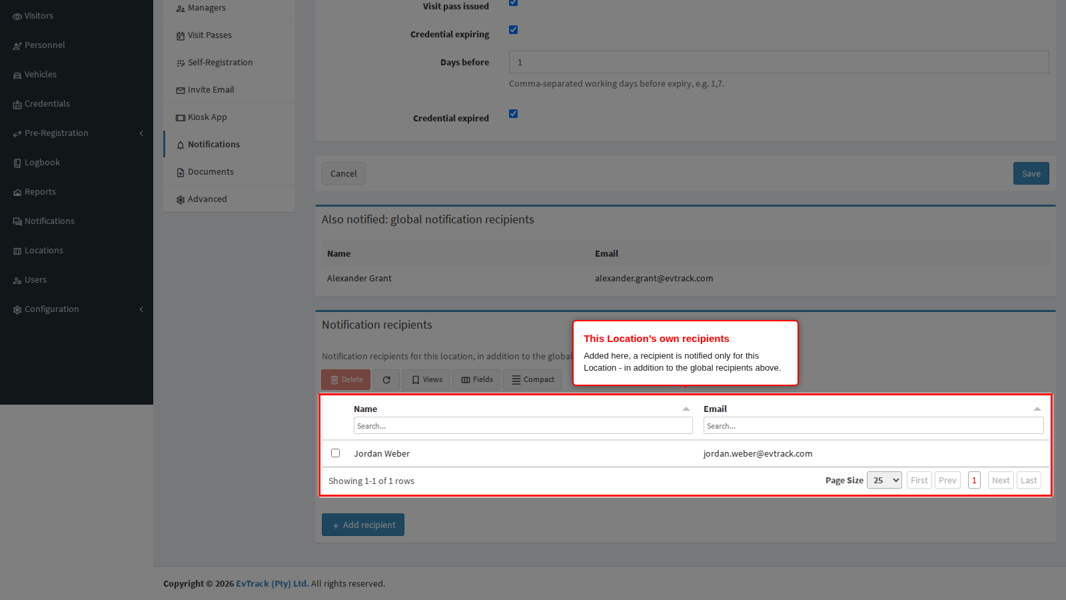Image resolution: width=1066 pixels, height=600 pixels.
Task: Click the Days before input field
Action: click(779, 62)
